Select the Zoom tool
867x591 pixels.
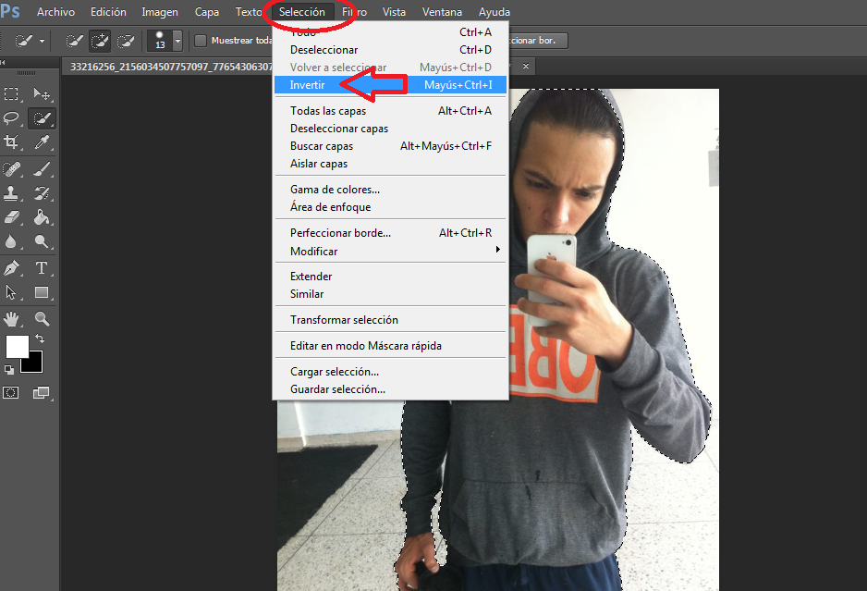42,319
